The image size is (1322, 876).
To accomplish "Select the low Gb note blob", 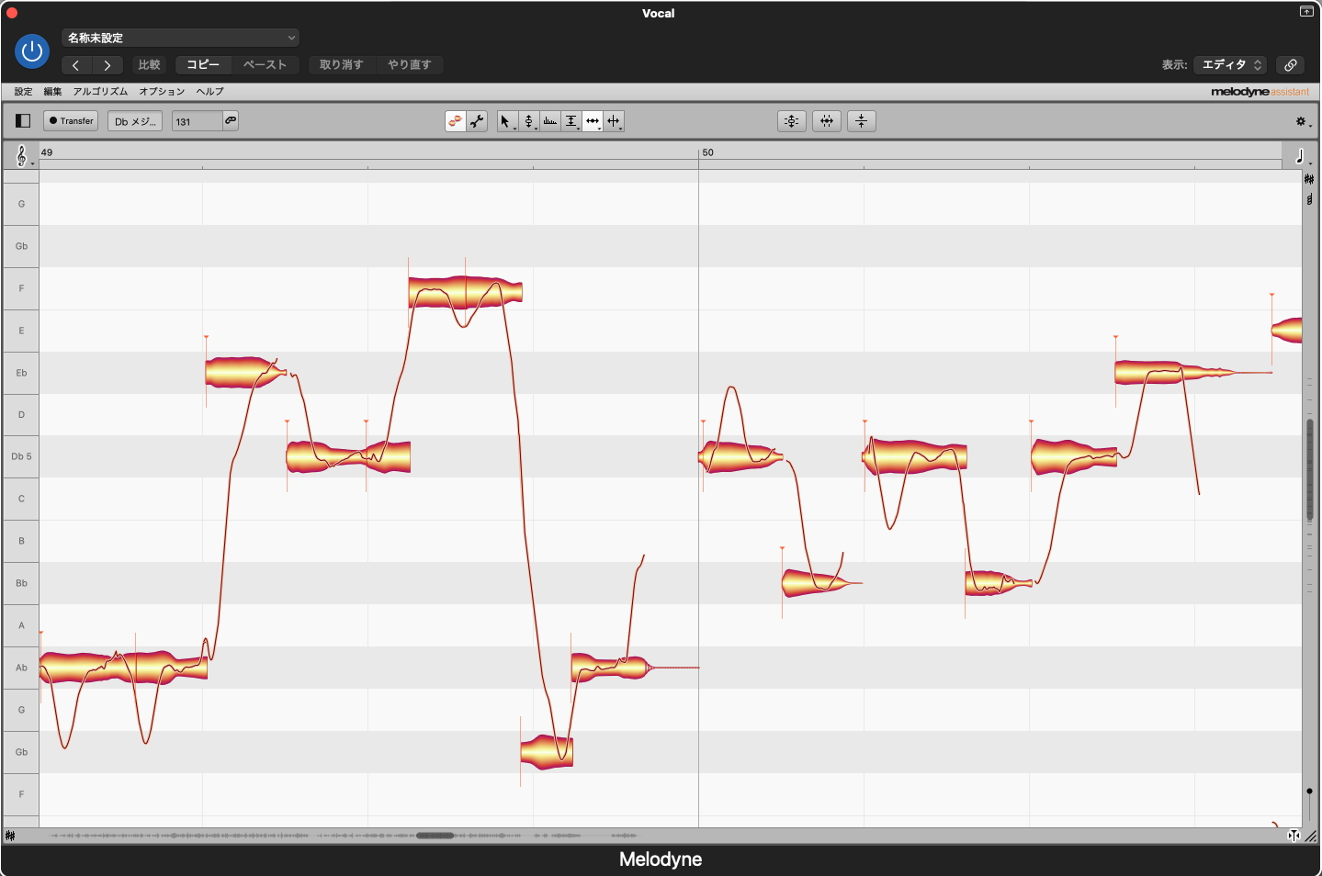I will pyautogui.click(x=547, y=752).
